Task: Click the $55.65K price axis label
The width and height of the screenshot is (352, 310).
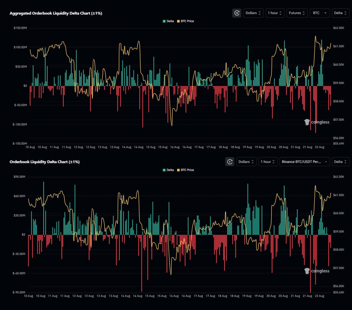Action: click(338, 292)
